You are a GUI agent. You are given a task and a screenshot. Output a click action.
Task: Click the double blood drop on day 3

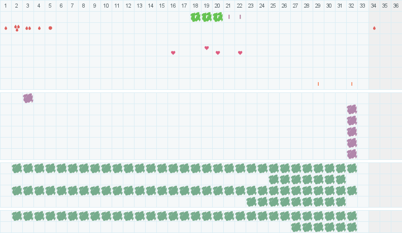[28, 28]
